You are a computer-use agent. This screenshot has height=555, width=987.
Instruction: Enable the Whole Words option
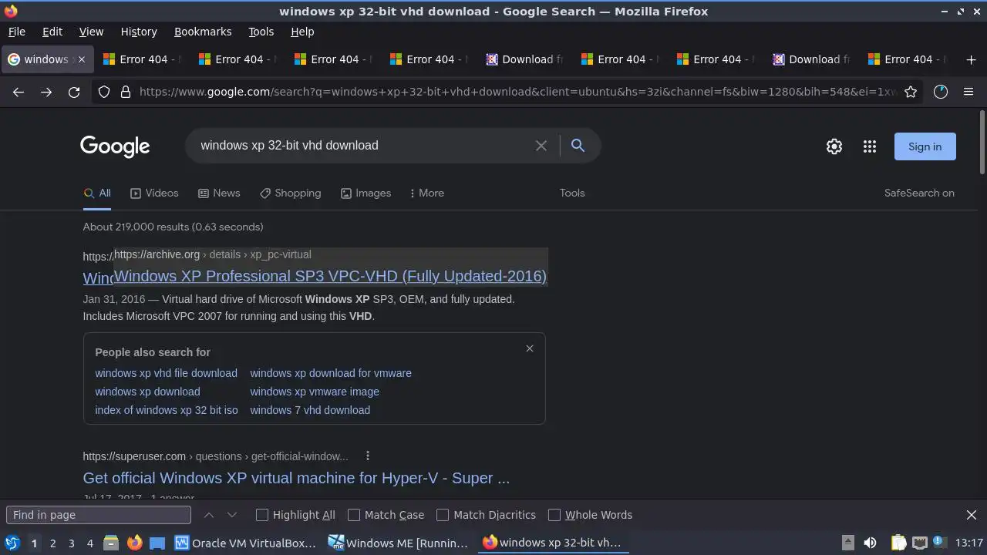[x=591, y=515]
